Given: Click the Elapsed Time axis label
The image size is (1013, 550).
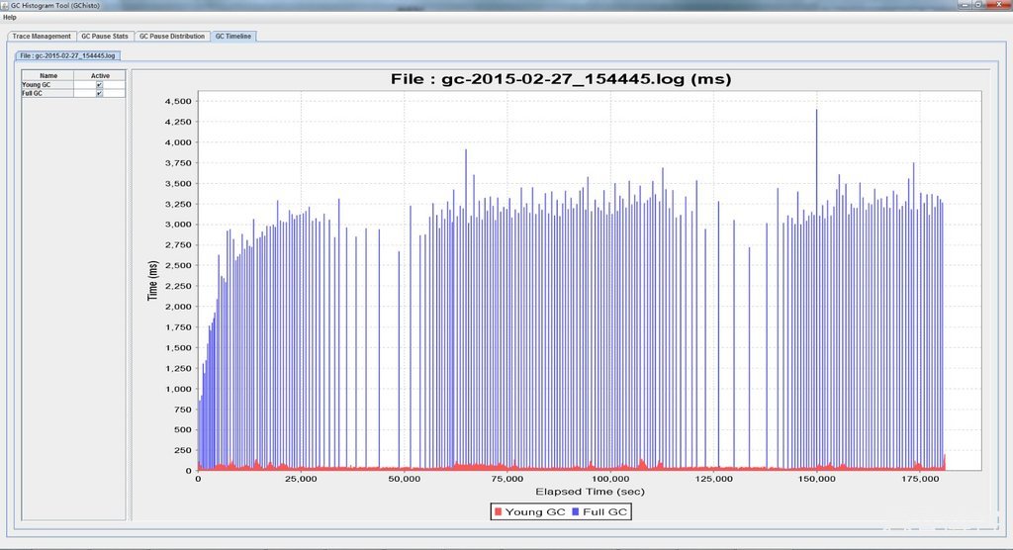Looking at the screenshot, I should point(590,492).
